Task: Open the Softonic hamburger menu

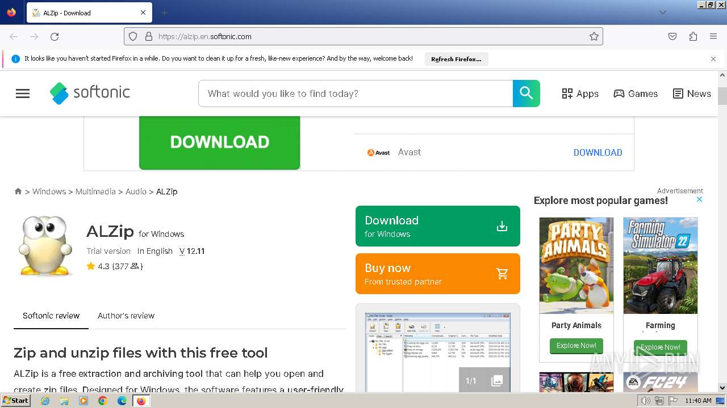Action: (x=23, y=93)
